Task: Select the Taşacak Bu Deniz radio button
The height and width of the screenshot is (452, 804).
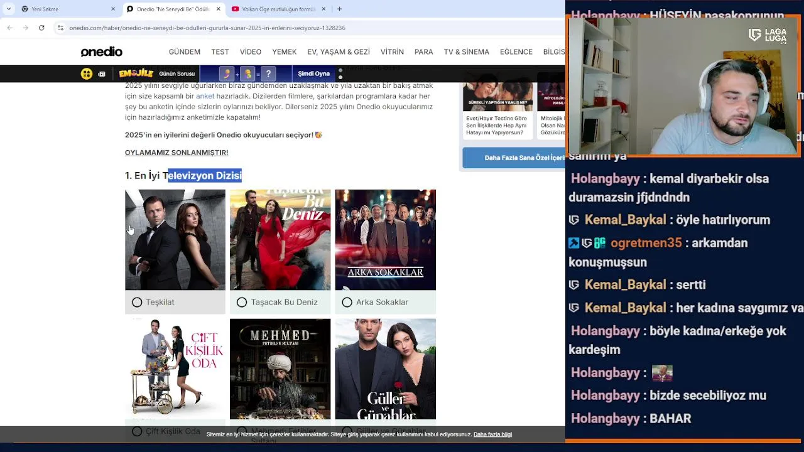Action: 242,302
